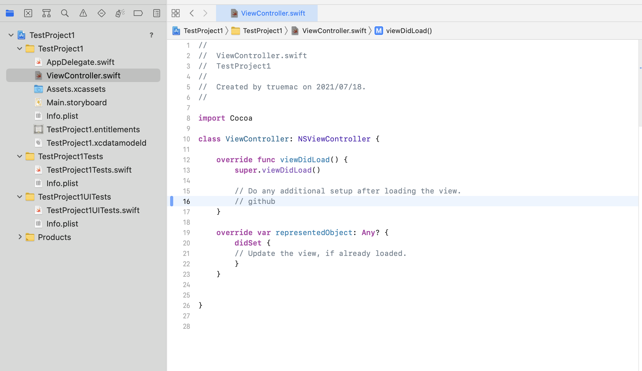
Task: Click the related items grid icon
Action: [x=176, y=13]
